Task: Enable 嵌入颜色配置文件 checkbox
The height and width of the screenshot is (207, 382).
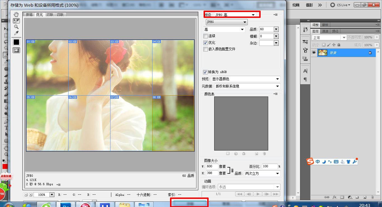Action: (x=206, y=49)
